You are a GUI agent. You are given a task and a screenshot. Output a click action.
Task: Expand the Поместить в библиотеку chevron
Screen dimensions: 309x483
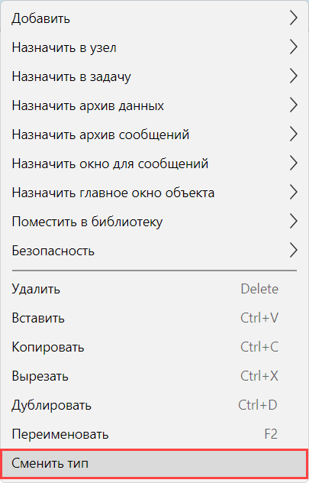pyautogui.click(x=294, y=222)
